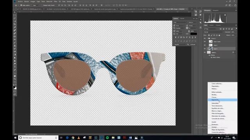
Task: Open the Character panel dock icon
Action: click(x=200, y=19)
